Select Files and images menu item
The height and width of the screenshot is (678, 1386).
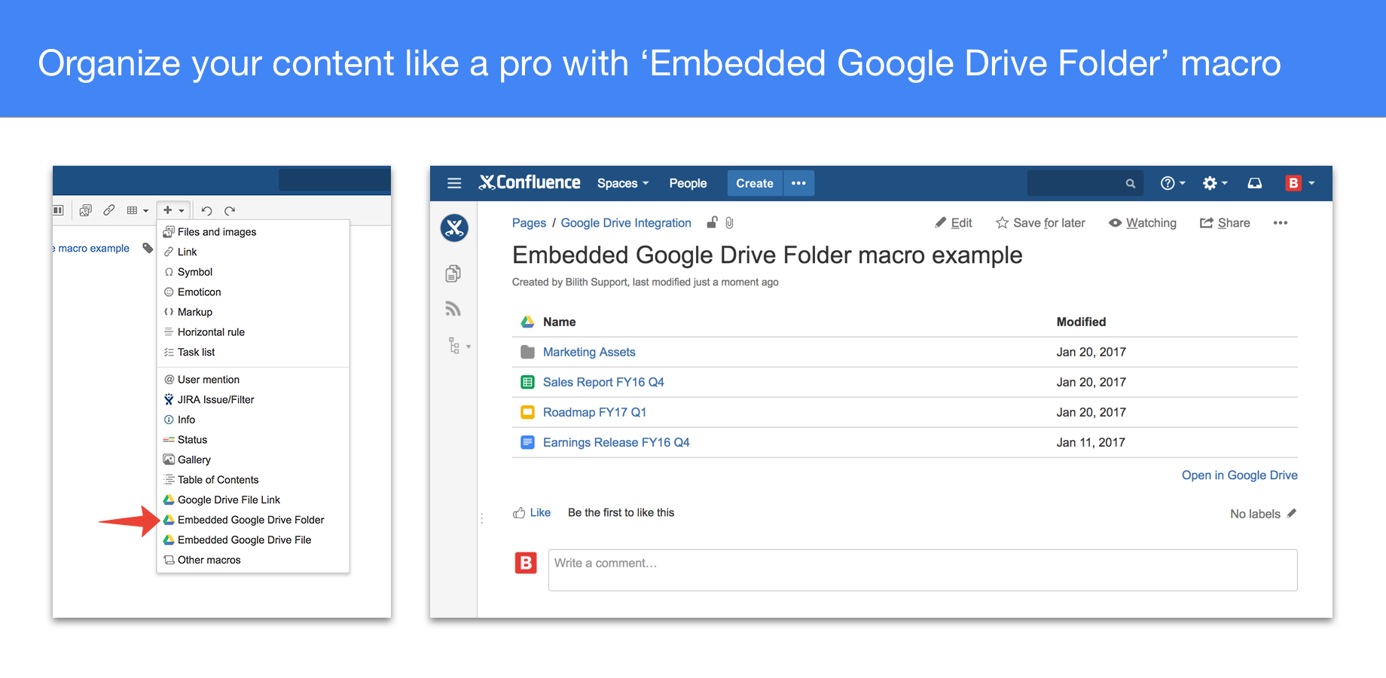coord(253,232)
